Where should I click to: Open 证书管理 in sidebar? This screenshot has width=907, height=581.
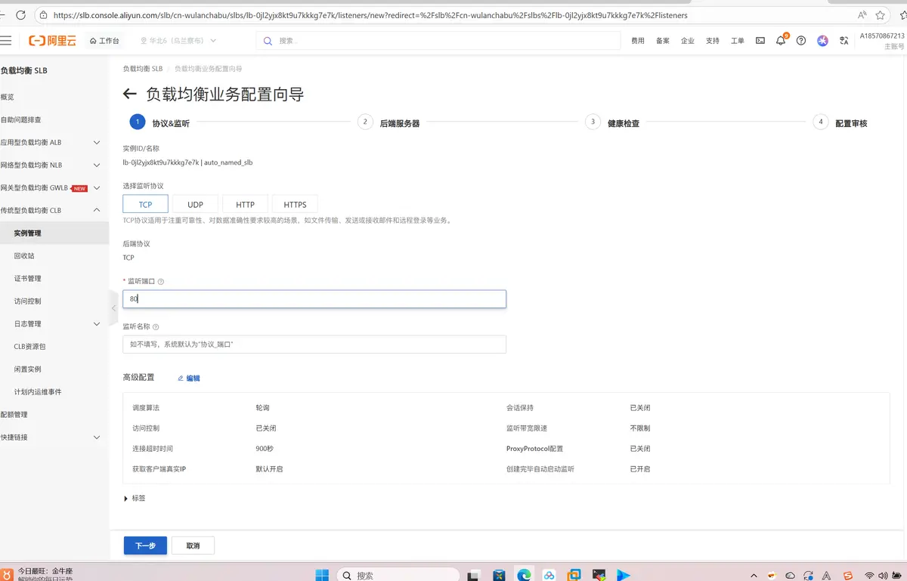pyautogui.click(x=27, y=278)
